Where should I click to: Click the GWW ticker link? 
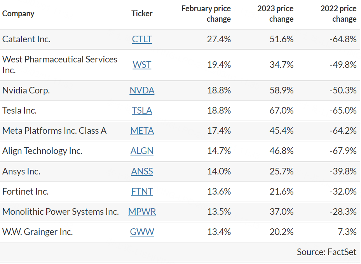[x=142, y=232]
